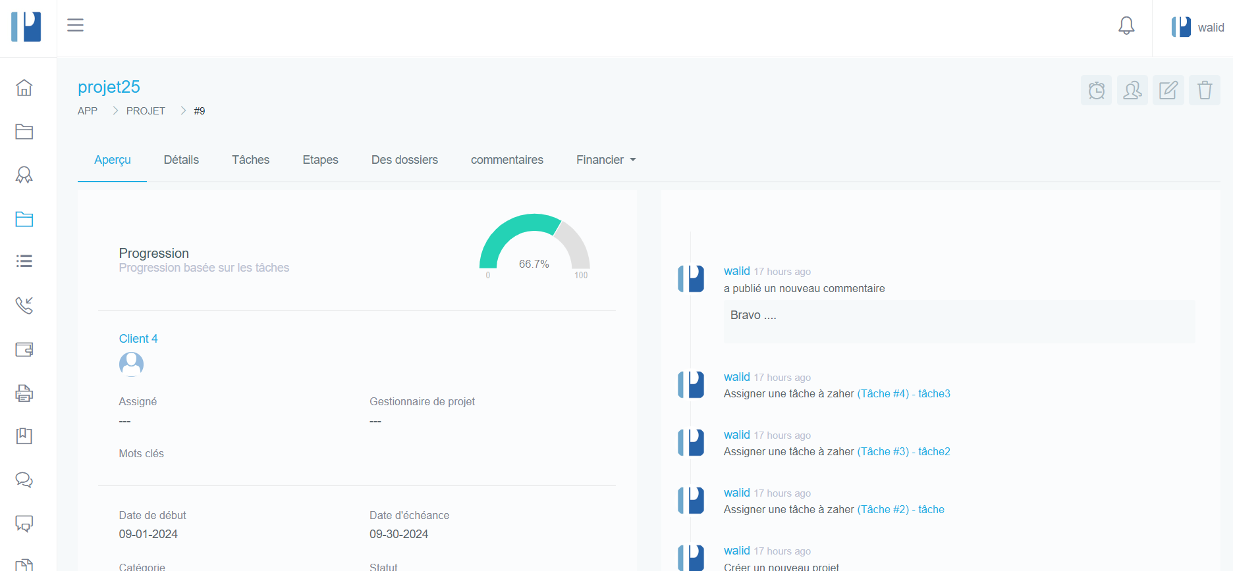Switch to the Etapes tab
The width and height of the screenshot is (1233, 571).
click(x=320, y=160)
